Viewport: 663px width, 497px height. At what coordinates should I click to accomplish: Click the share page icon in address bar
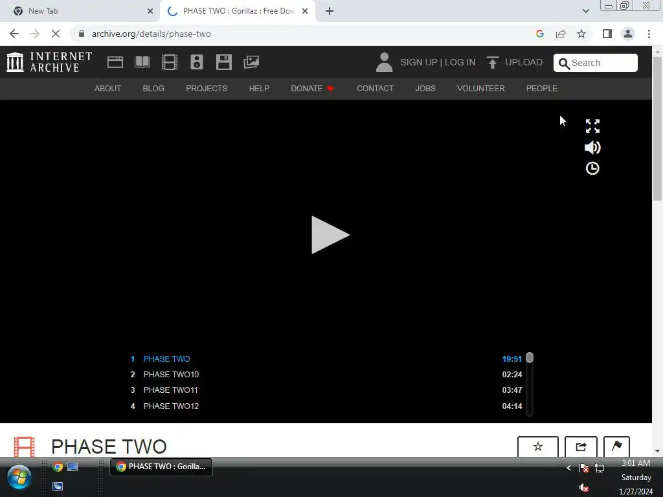coord(561,34)
